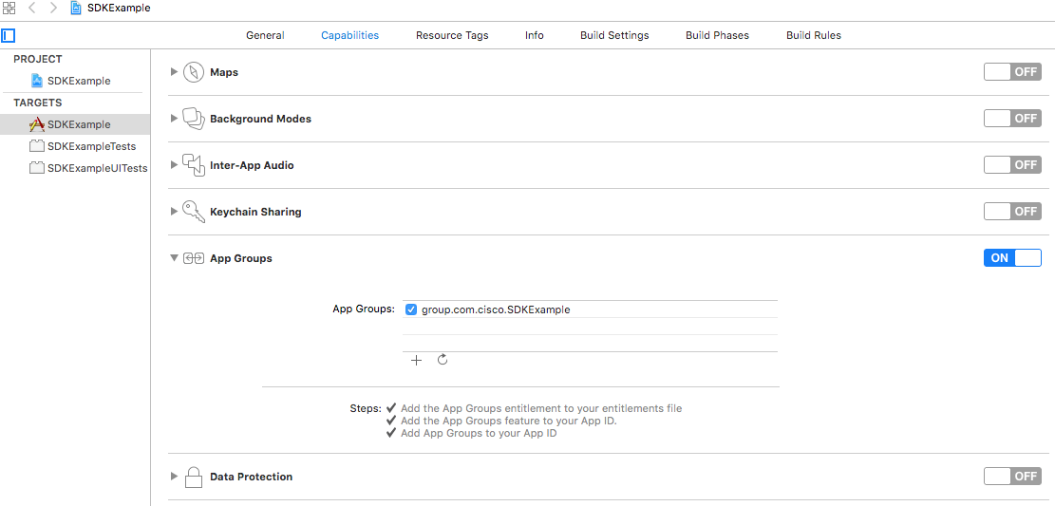Screen dimensions: 1055x506
Task: Click the SDKExample breadcrumb title
Action: pyautogui.click(x=119, y=9)
